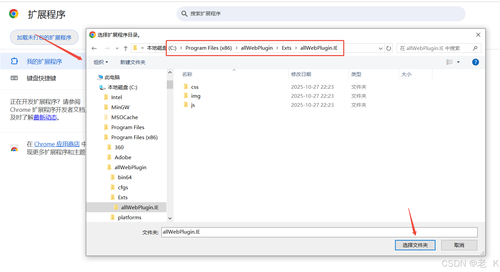
Task: Expand the address bar history dropdown
Action: 380,48
